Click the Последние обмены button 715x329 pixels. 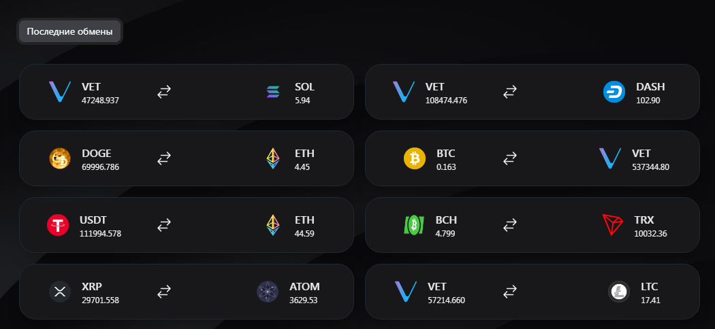(x=69, y=31)
